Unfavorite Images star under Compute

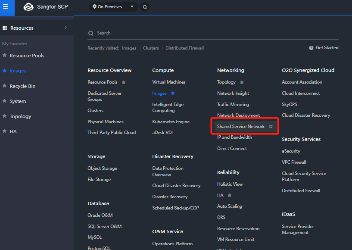(x=173, y=93)
